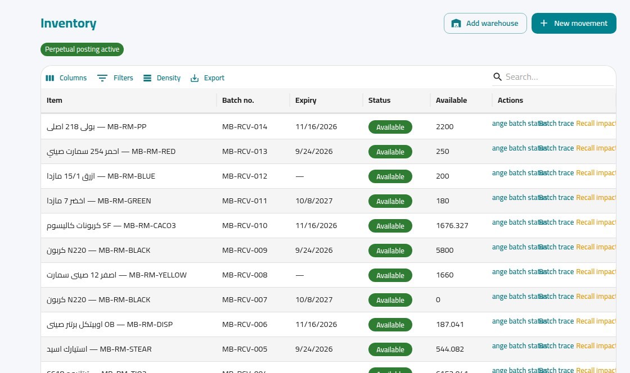
Task: Click the Add warehouse button
Action: [485, 23]
